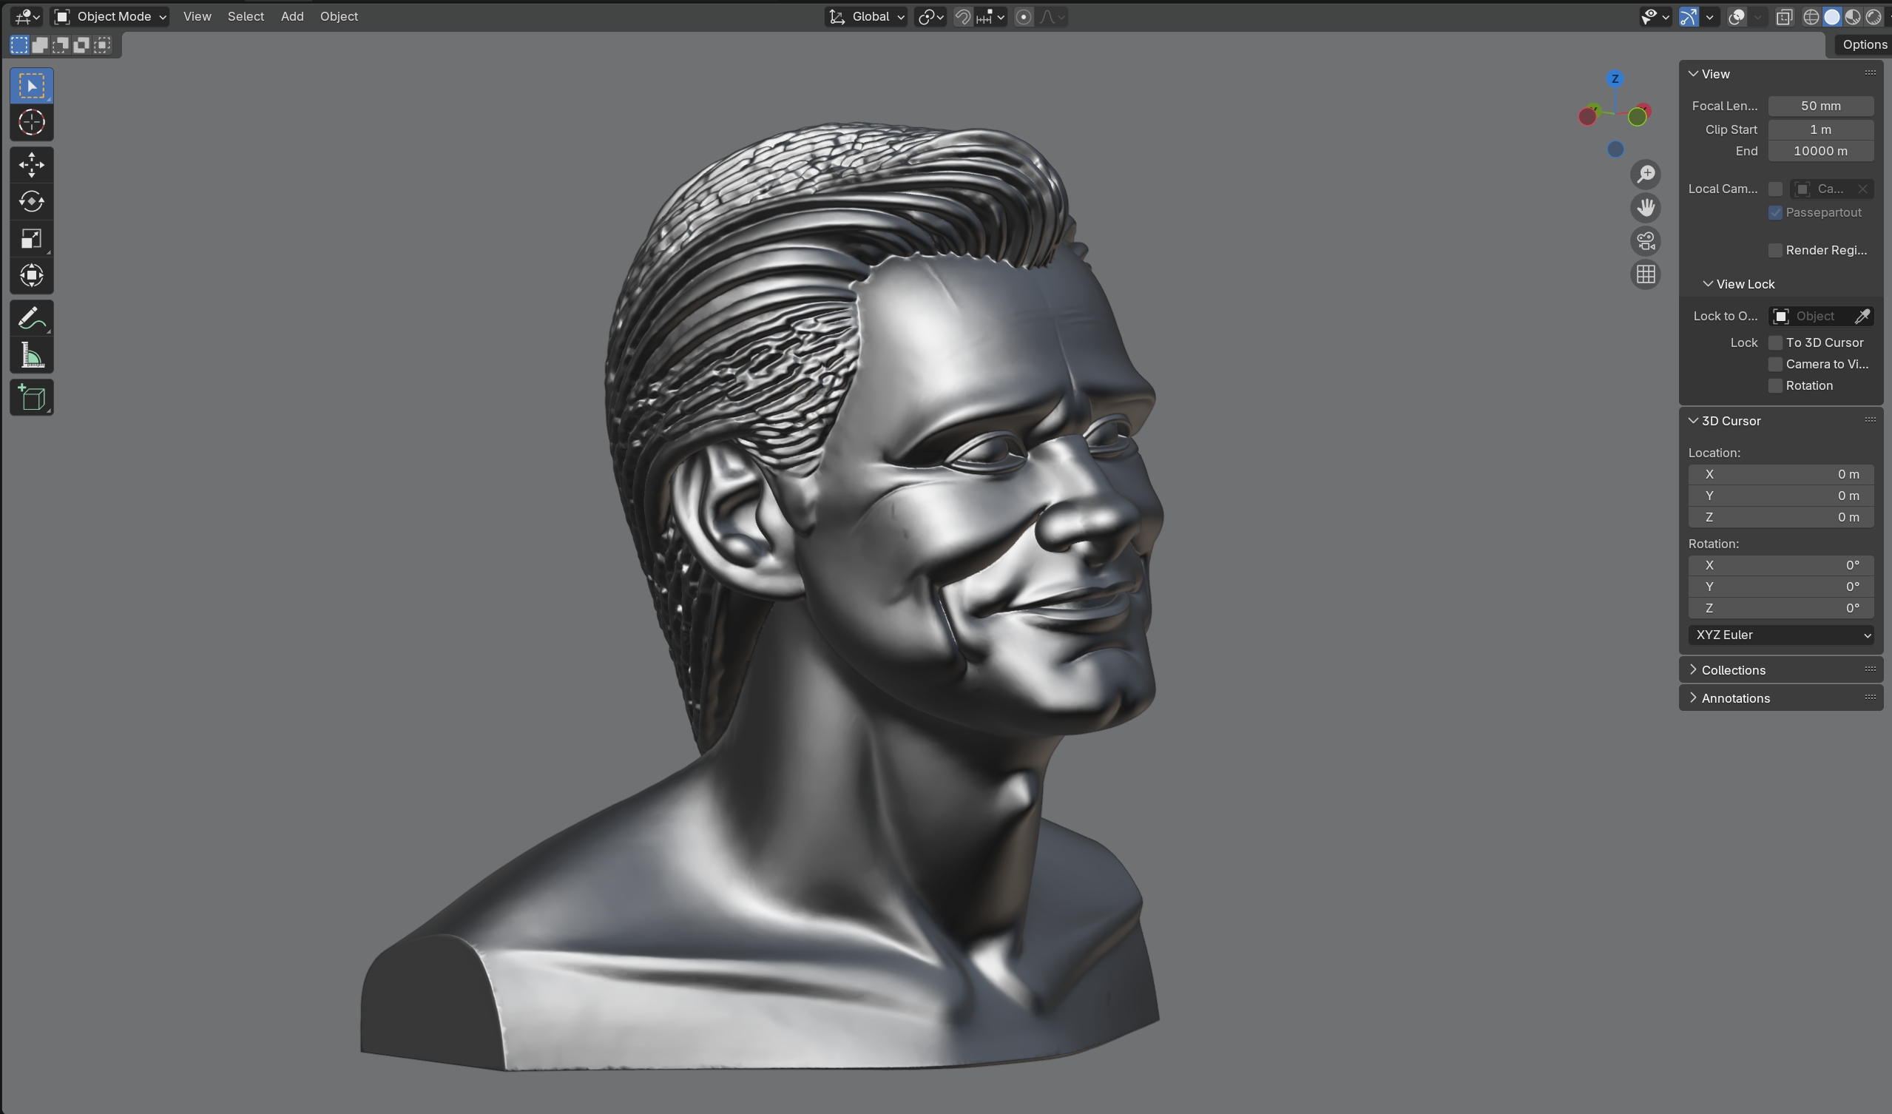Expand the Collections panel
This screenshot has width=1892, height=1114.
(1733, 670)
